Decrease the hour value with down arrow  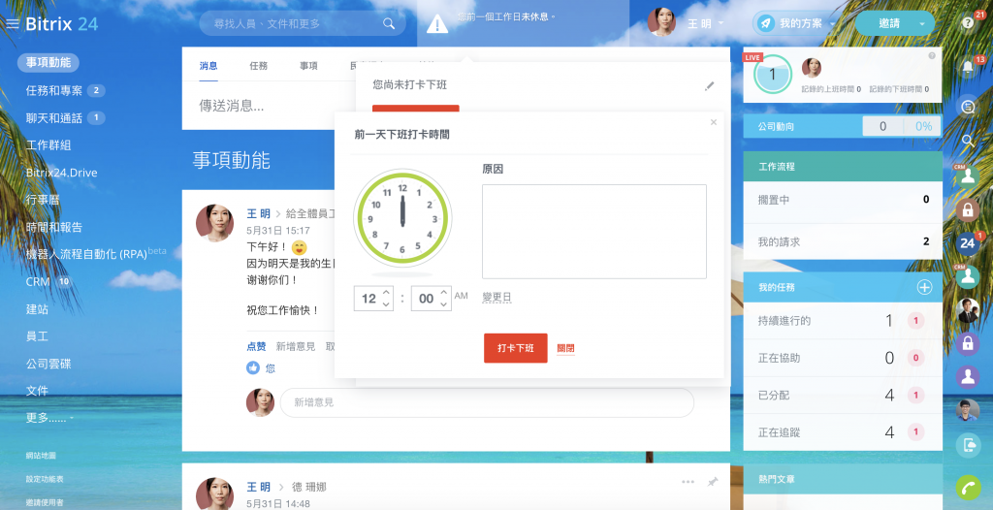click(386, 304)
